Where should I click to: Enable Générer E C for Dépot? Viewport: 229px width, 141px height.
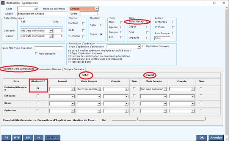[38, 103]
